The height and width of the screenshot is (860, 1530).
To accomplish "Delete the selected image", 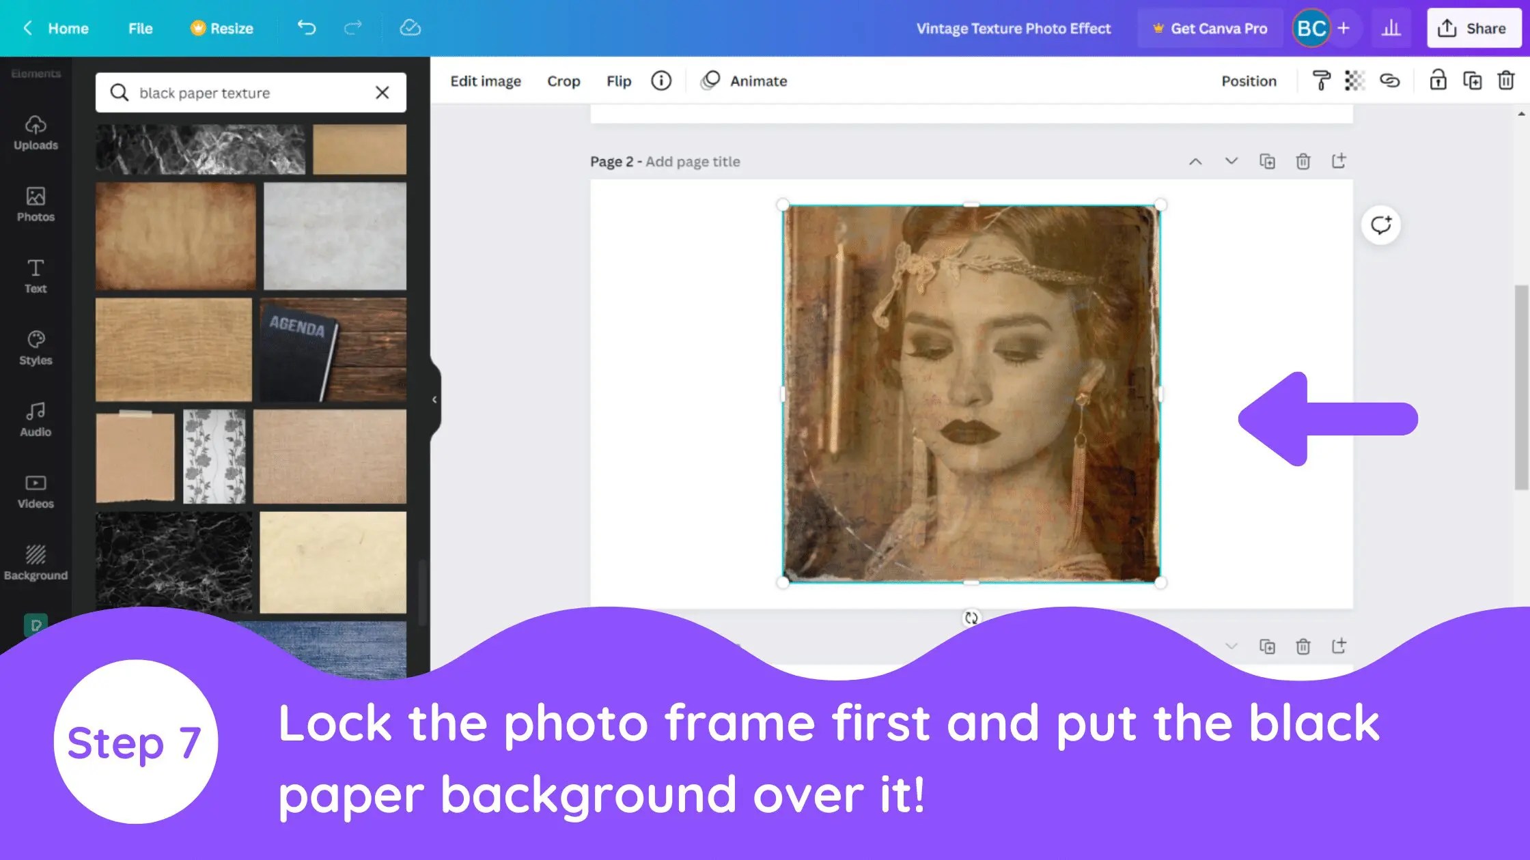I will [1506, 81].
